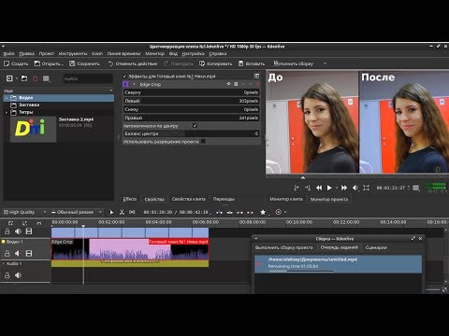The image size is (449, 336).
Task: Click the Сверху pixel slider
Action: coord(192,92)
